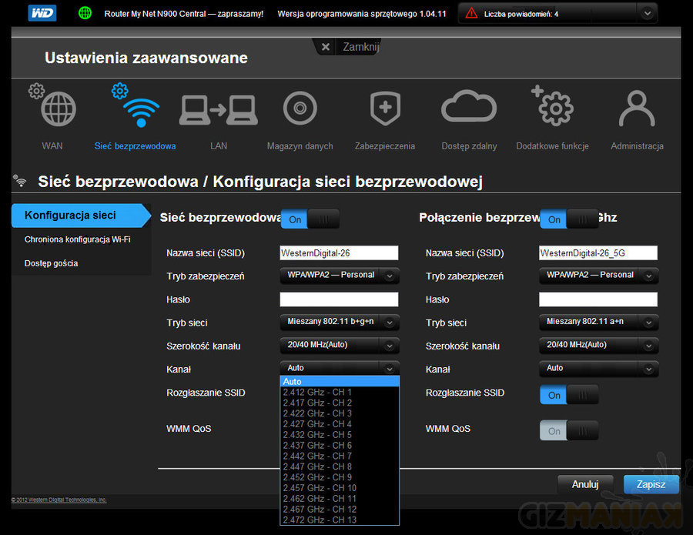This screenshot has height=535, width=693.
Task: Open Chroniona konfiguracja Wi-Fi sidebar tab
Action: [x=77, y=239]
